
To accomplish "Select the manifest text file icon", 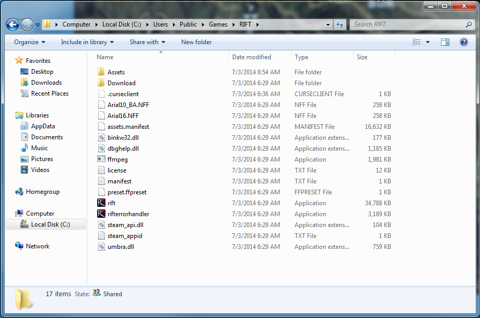I will (x=101, y=181).
